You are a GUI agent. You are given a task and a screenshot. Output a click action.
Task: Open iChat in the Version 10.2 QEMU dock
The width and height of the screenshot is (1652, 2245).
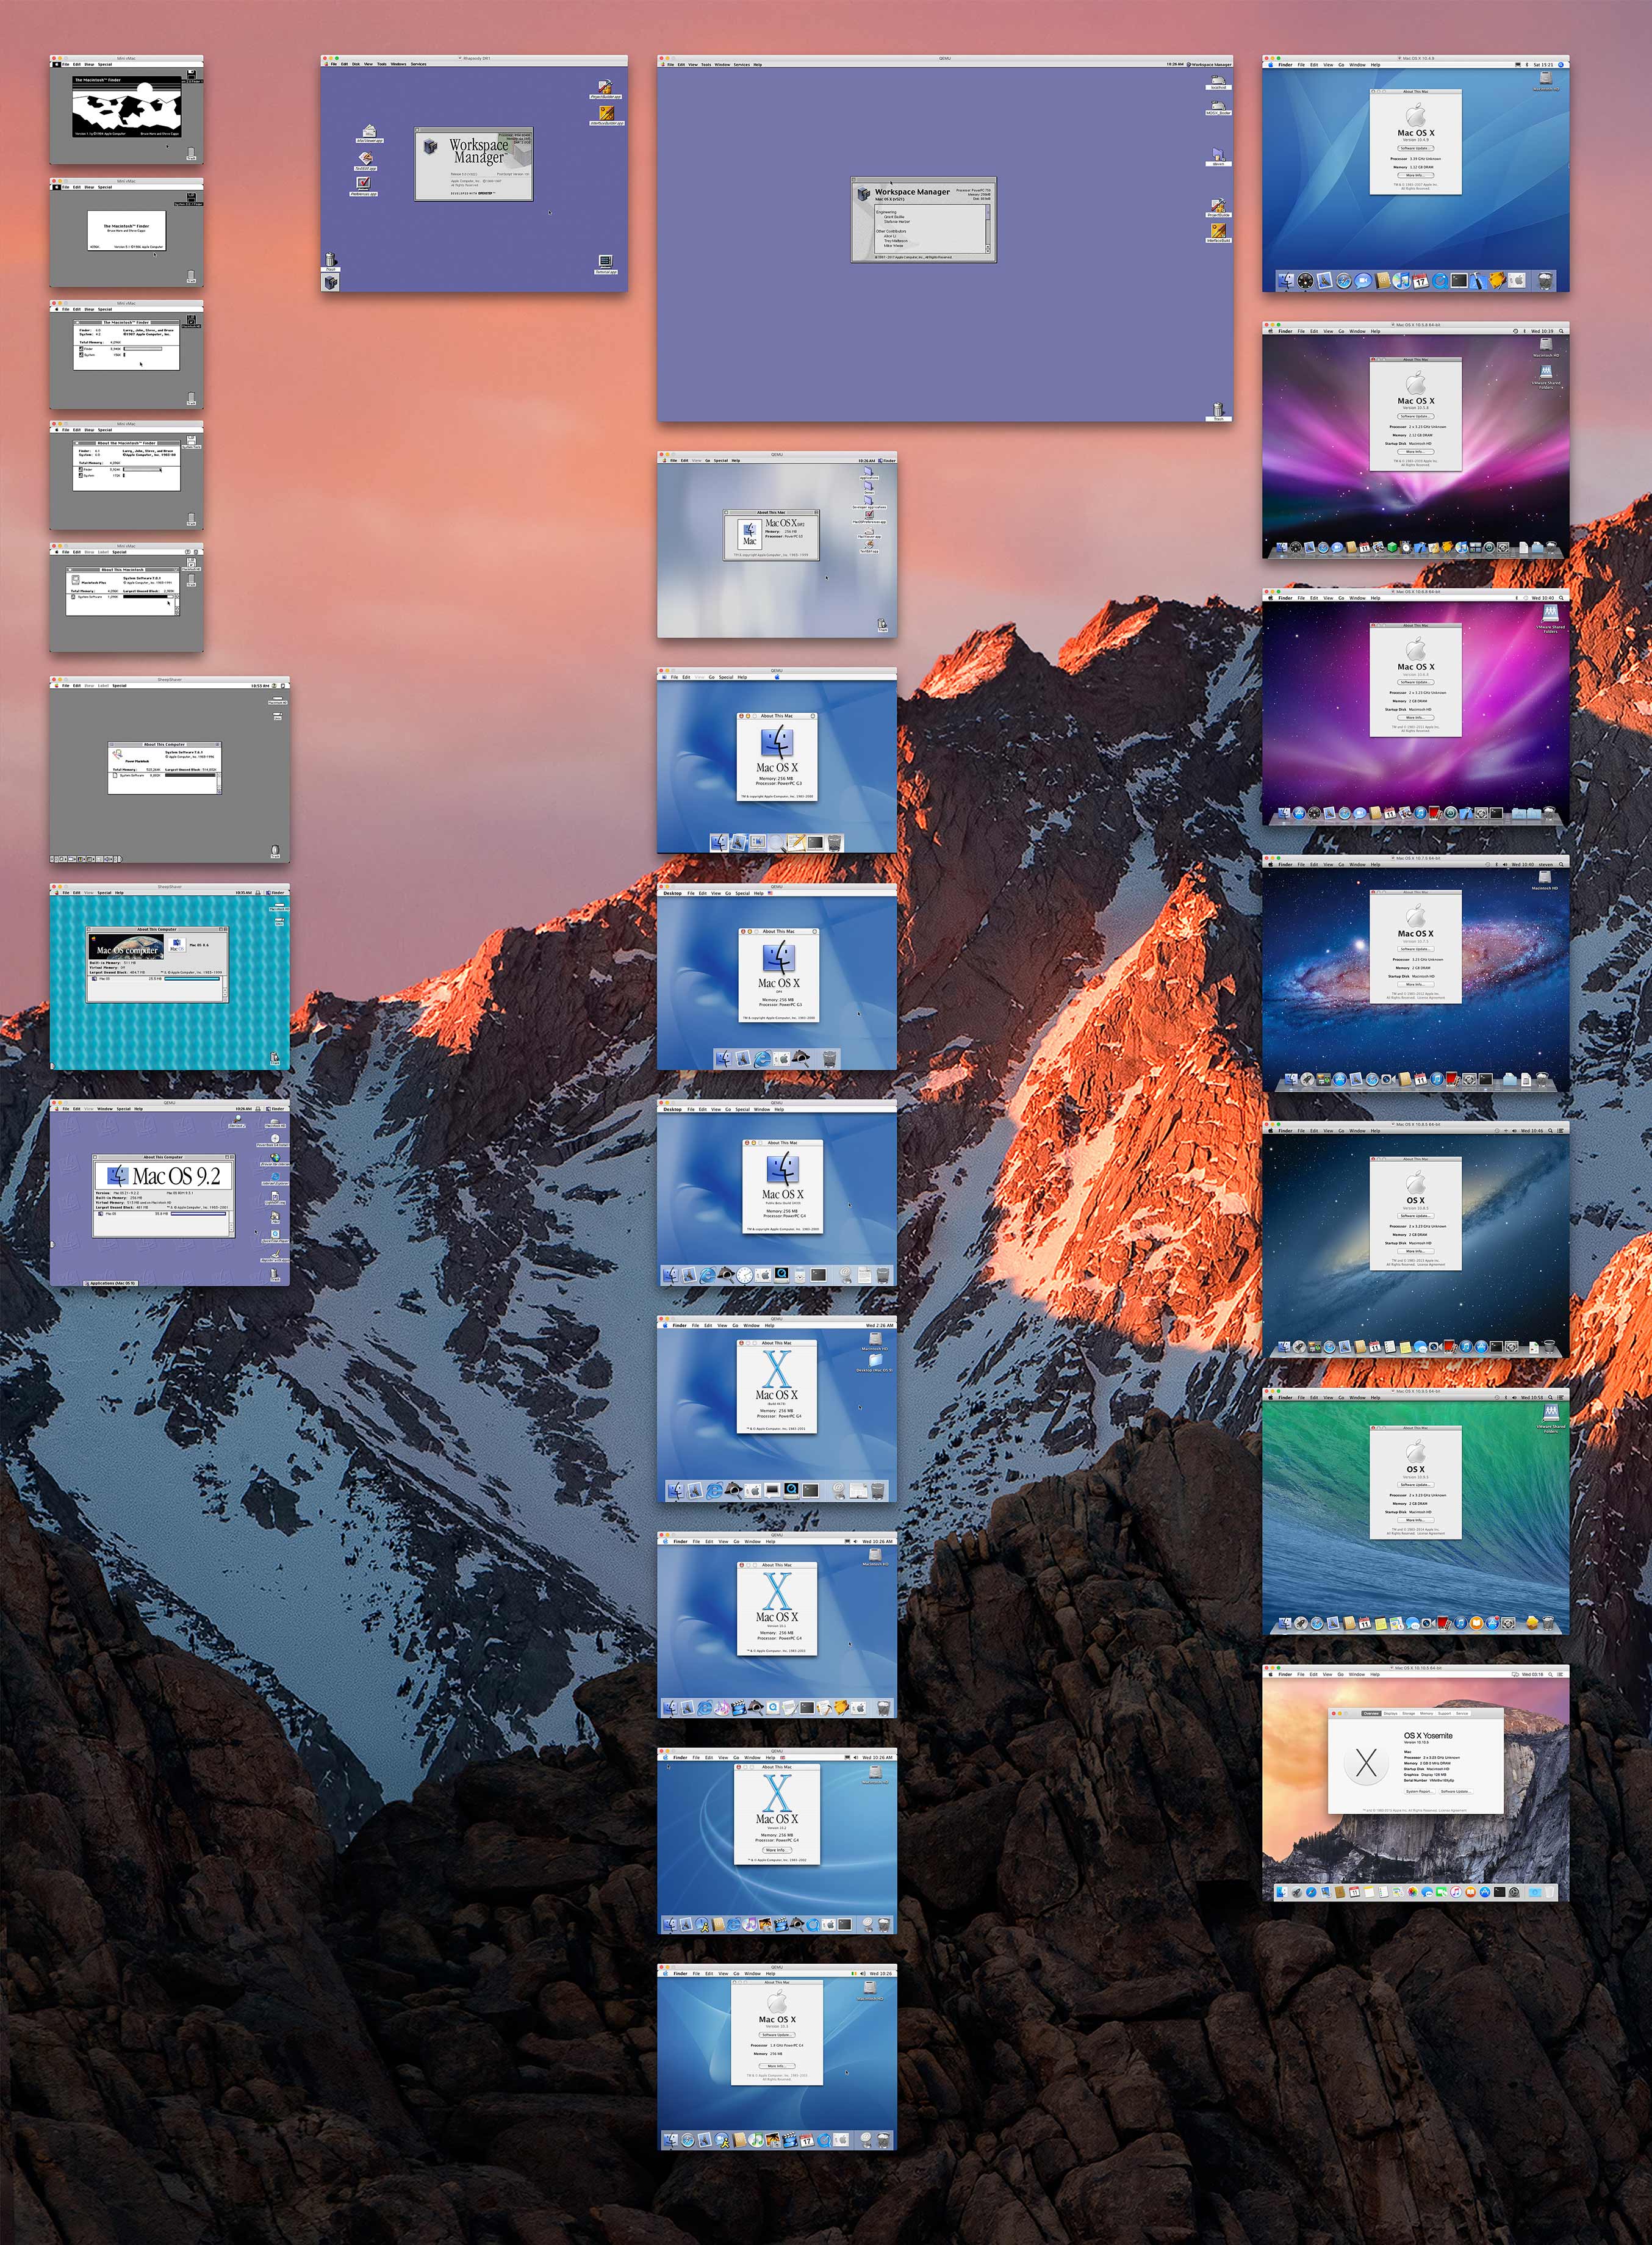pos(703,1925)
